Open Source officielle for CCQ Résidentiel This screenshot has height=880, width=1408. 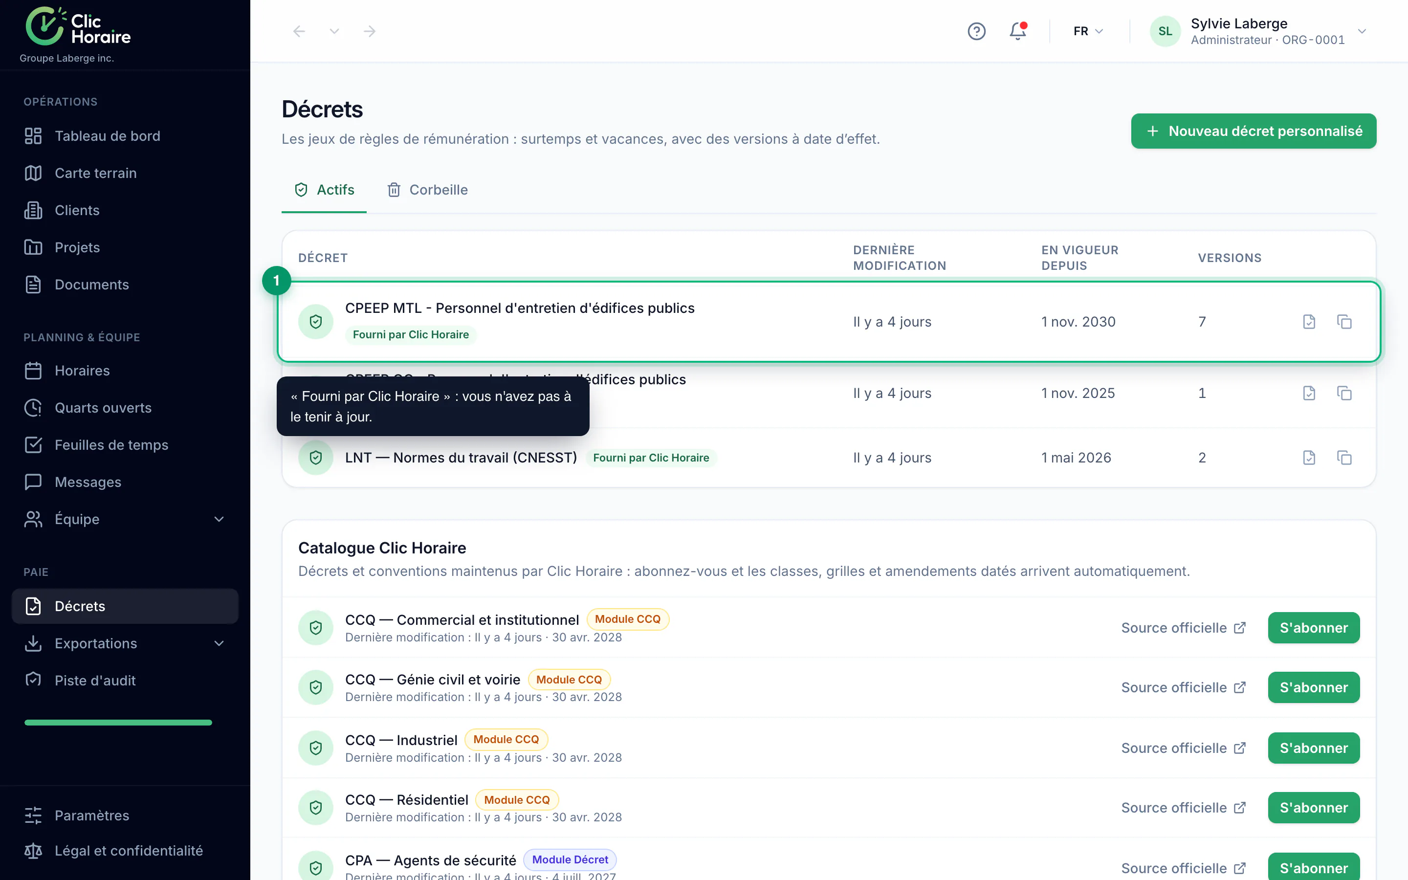[x=1184, y=808]
